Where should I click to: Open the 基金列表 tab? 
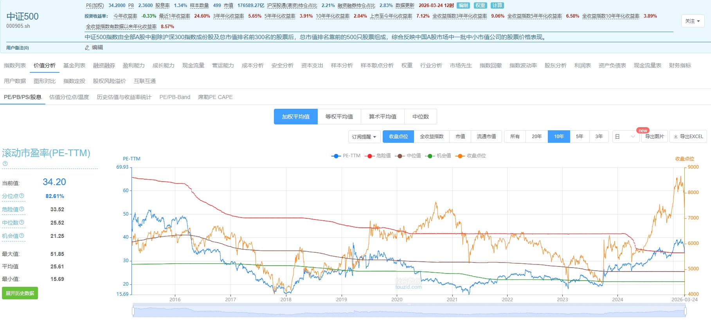tap(74, 65)
